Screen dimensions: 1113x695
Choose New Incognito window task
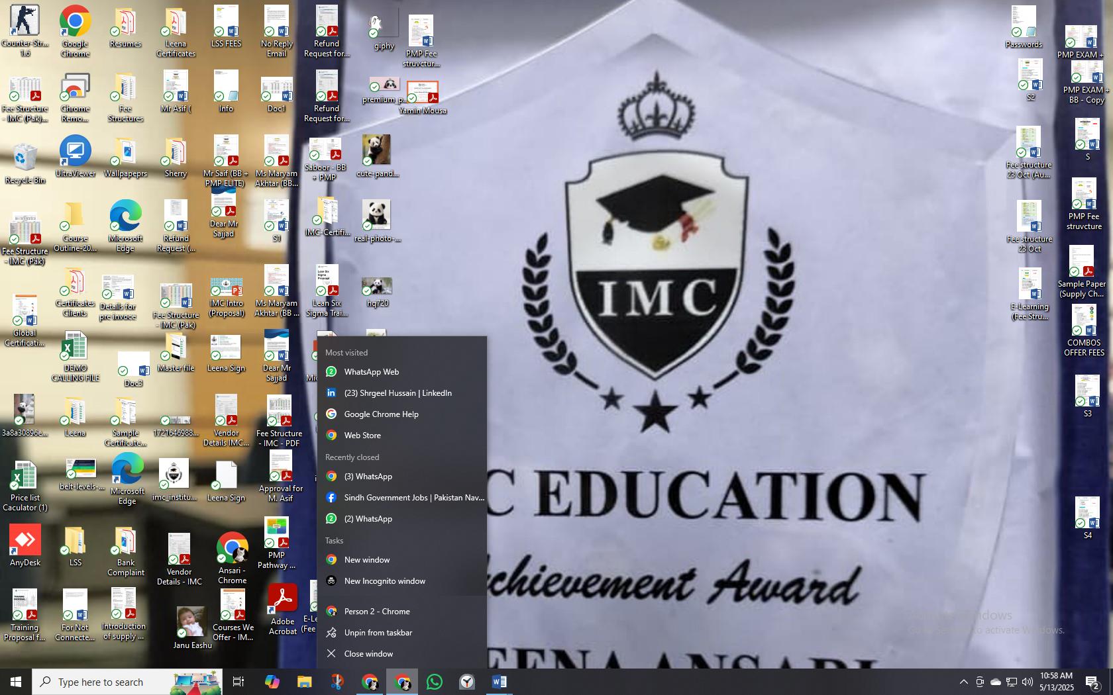click(x=402, y=581)
